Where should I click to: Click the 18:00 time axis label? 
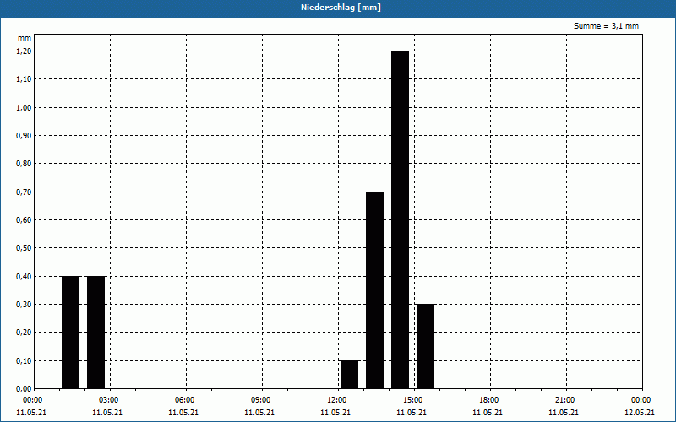pos(489,400)
